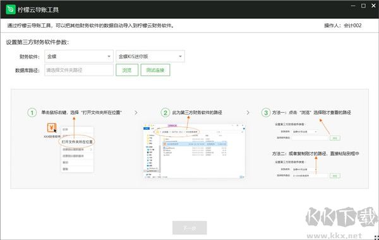The image size is (379, 240).
Task: Click the file explorer illustration thumbnail
Action: click(x=195, y=151)
